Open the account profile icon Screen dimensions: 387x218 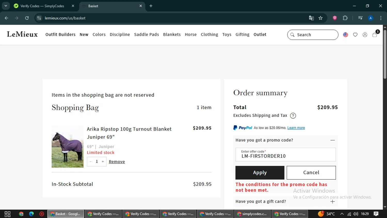[x=365, y=35]
